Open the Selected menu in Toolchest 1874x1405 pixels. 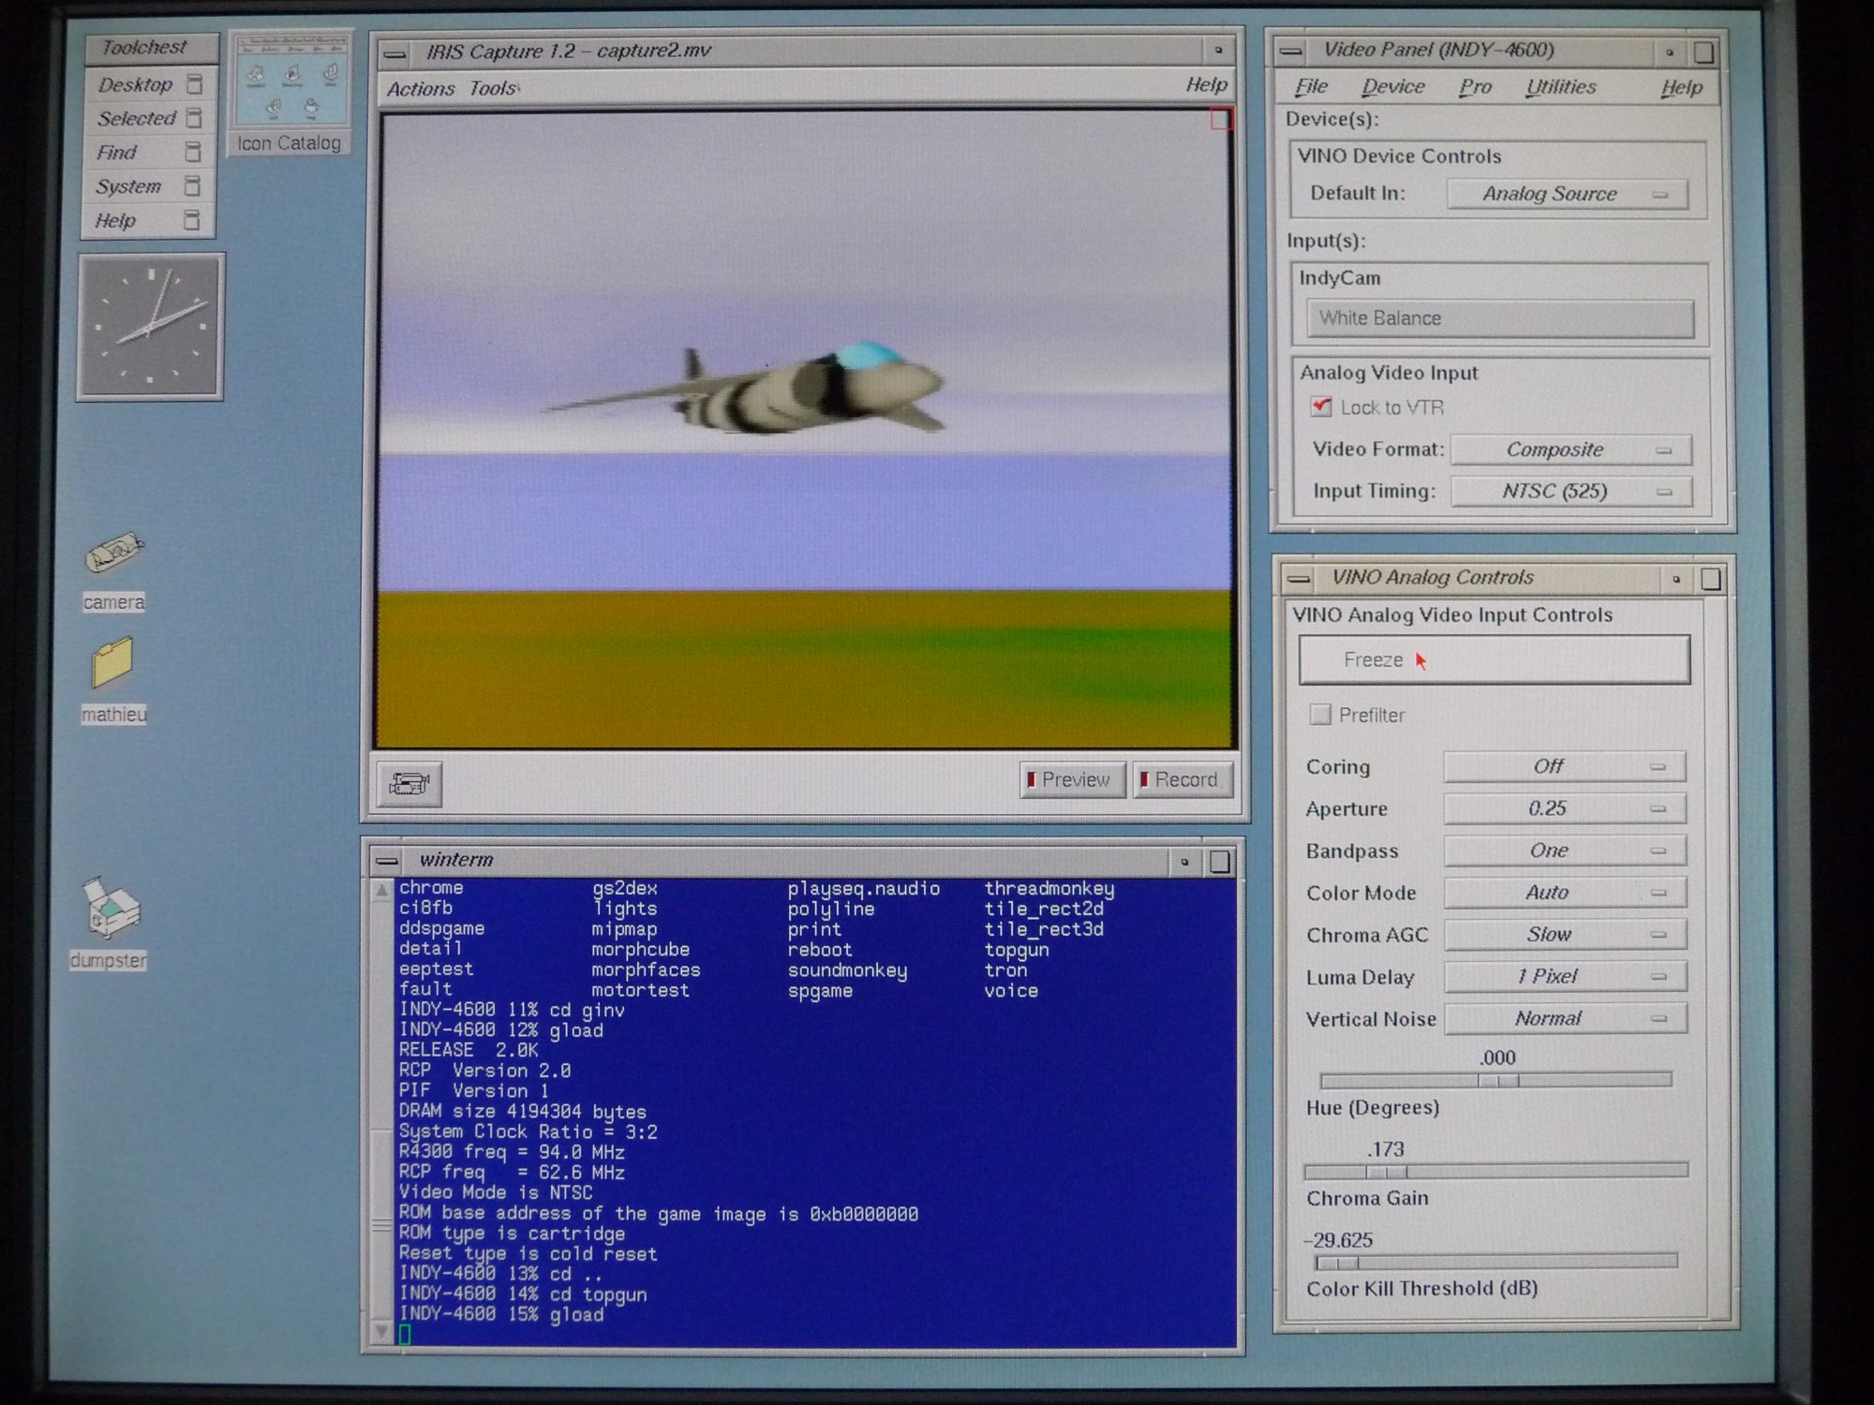point(137,118)
